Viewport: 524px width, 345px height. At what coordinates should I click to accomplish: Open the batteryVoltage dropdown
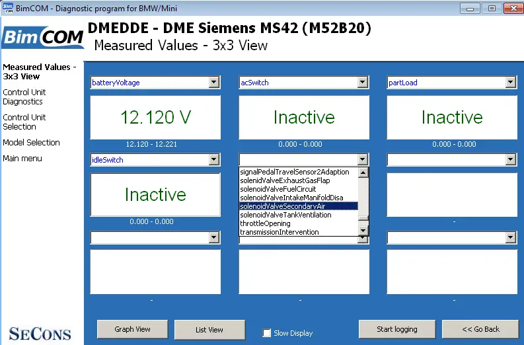214,82
